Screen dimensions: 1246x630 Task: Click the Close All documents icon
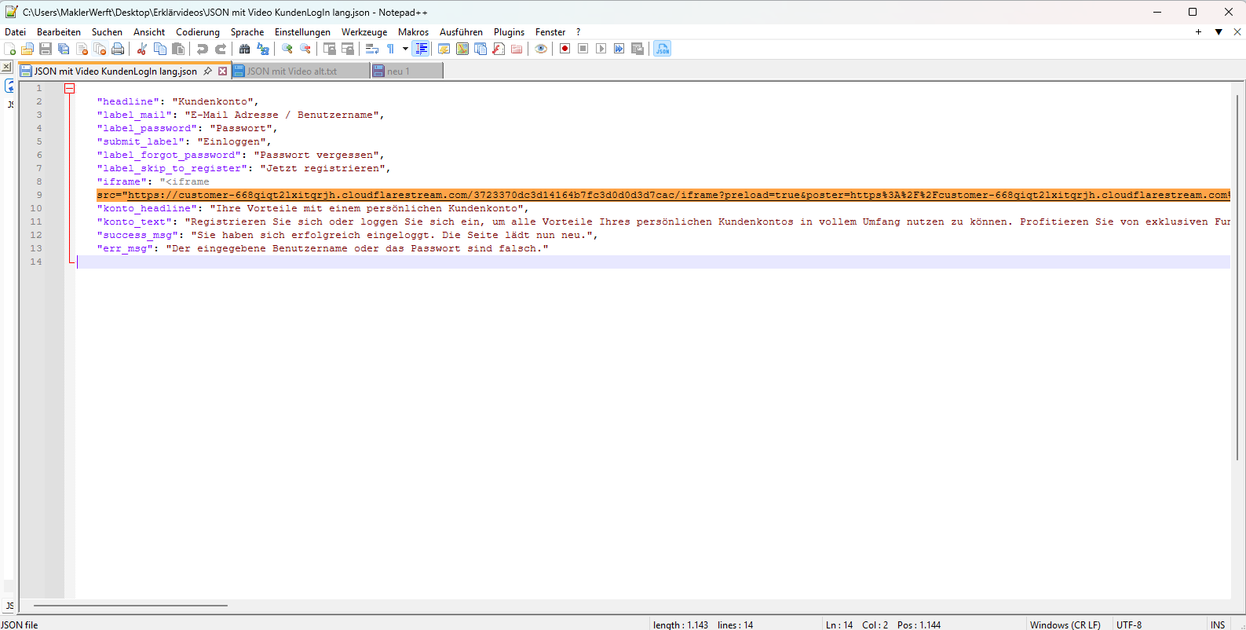100,49
